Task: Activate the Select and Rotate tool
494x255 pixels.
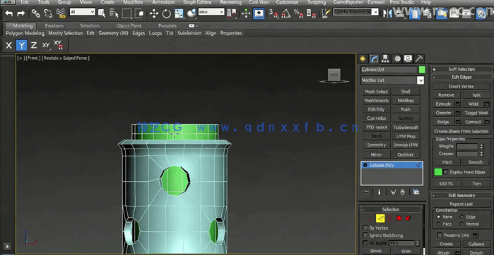Action: (x=166, y=13)
